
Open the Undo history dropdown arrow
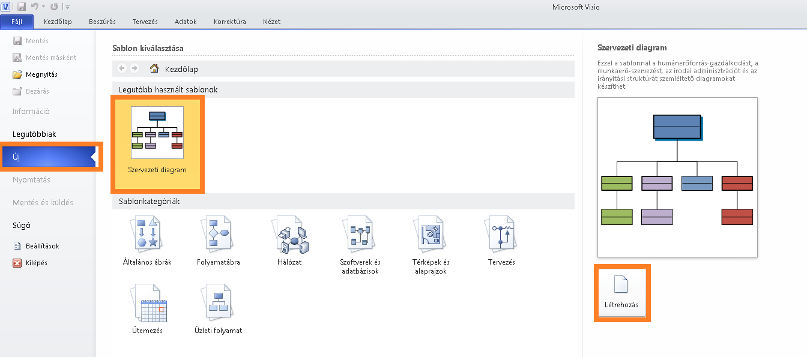click(43, 7)
